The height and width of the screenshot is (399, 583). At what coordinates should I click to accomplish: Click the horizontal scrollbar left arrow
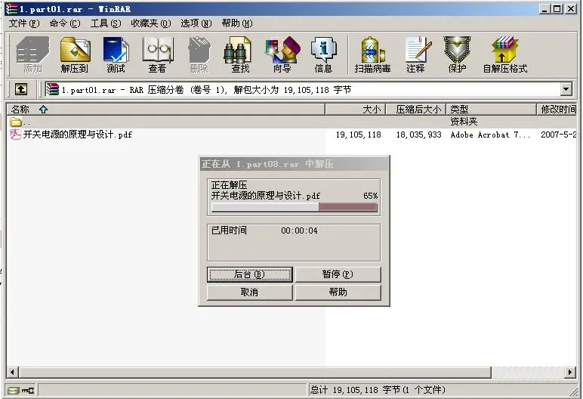point(12,372)
